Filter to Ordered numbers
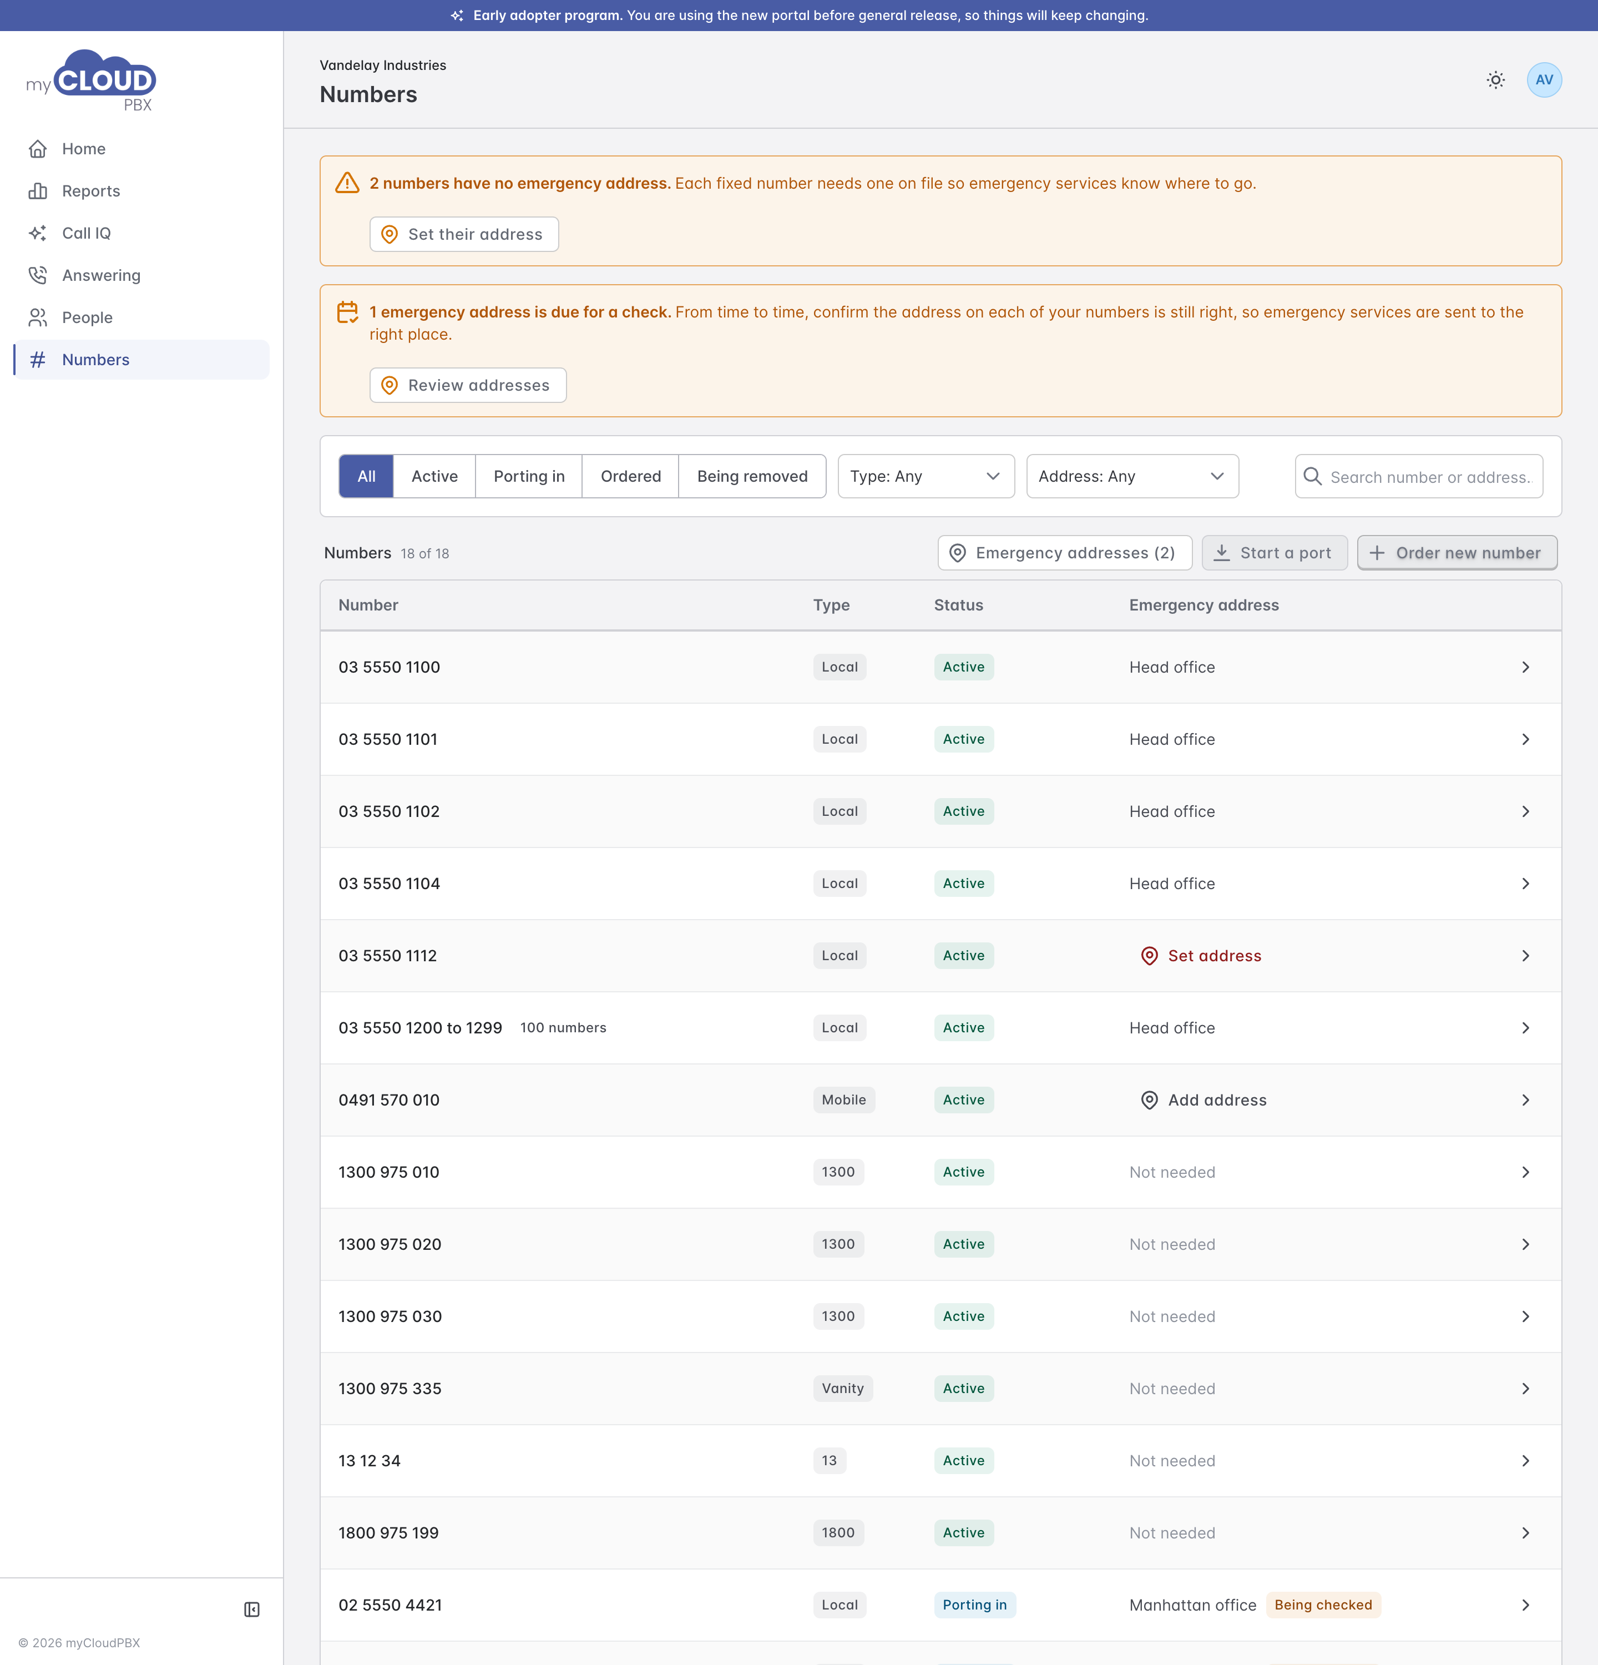This screenshot has height=1665, width=1598. coord(630,477)
